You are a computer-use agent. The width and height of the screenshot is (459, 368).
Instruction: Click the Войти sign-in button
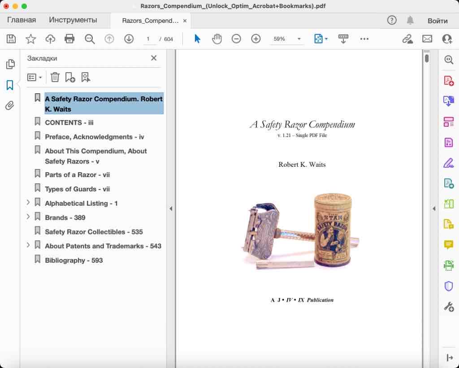(437, 21)
